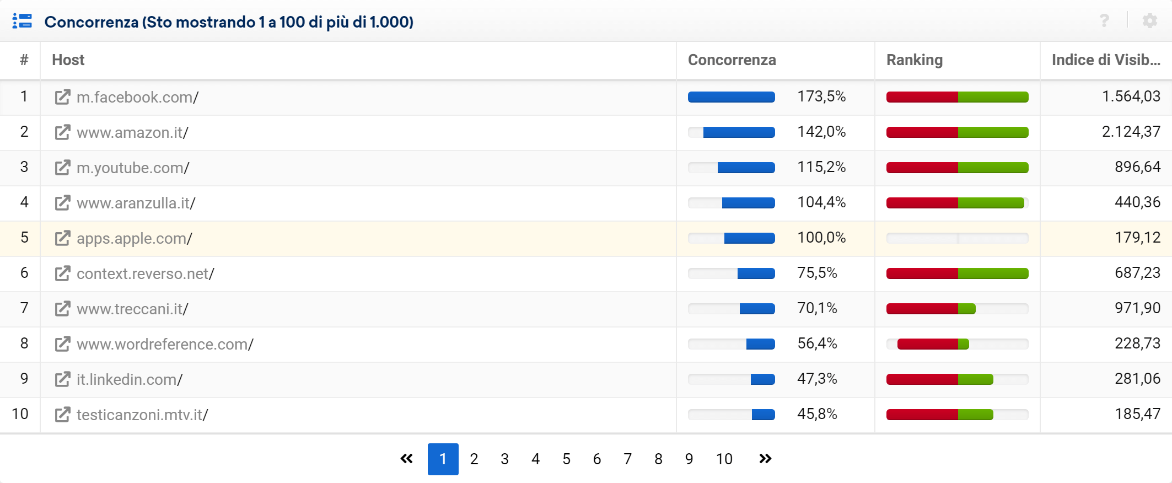The width and height of the screenshot is (1172, 483).
Task: Click the blue competition bar for m.facebook.com
Action: 732,97
